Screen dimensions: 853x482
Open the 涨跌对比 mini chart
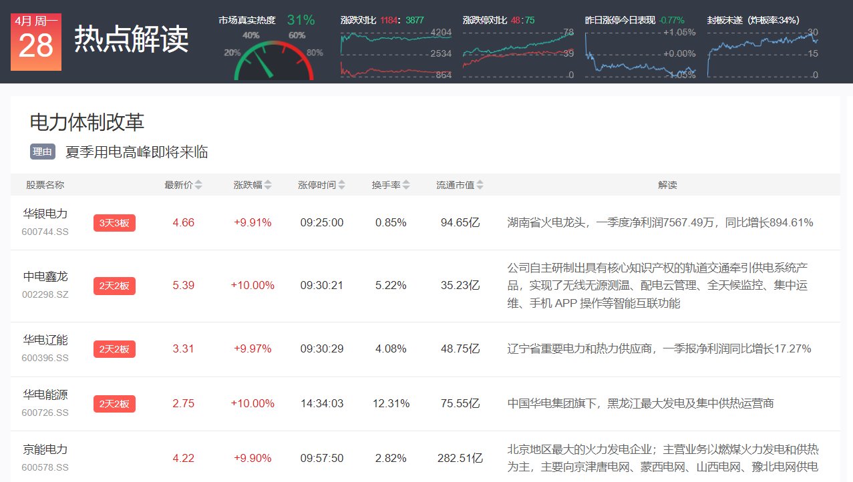pyautogui.click(x=396, y=53)
